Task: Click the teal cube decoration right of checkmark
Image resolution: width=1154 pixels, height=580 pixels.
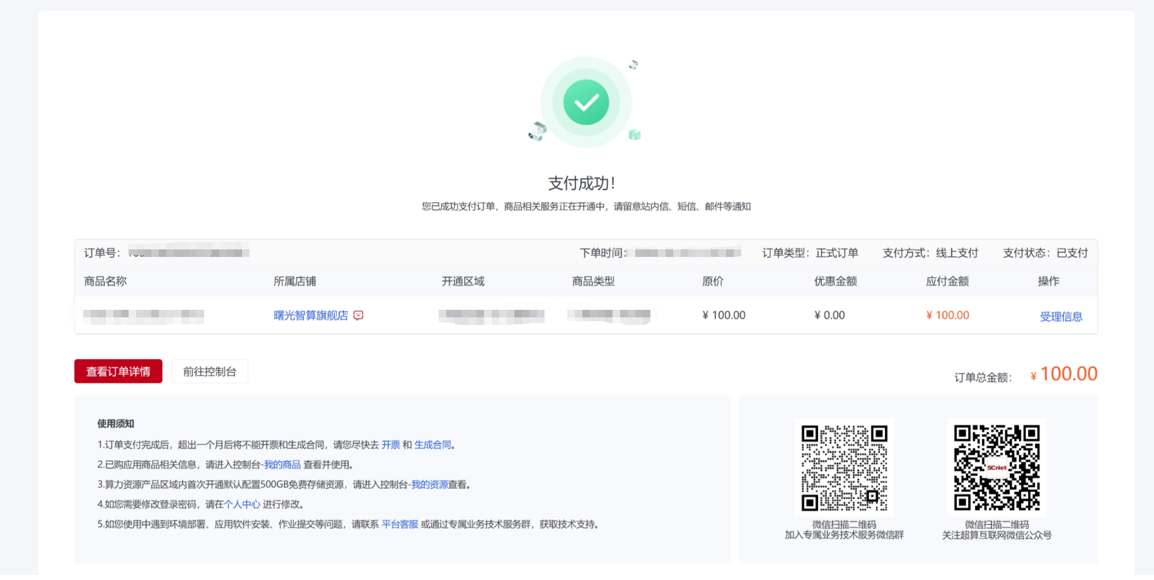Action: (635, 134)
